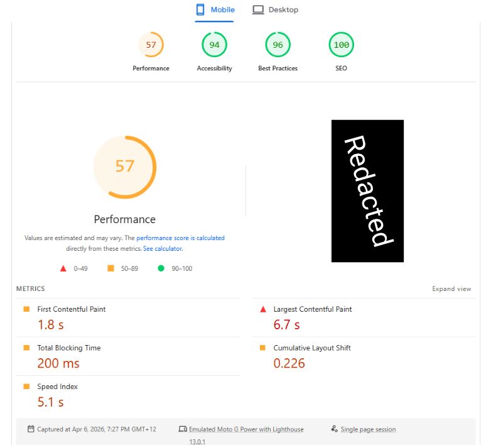Image resolution: width=491 pixels, height=445 pixels.
Task: Click the red triangle beside Largest Contentful Paint
Action: 263,309
